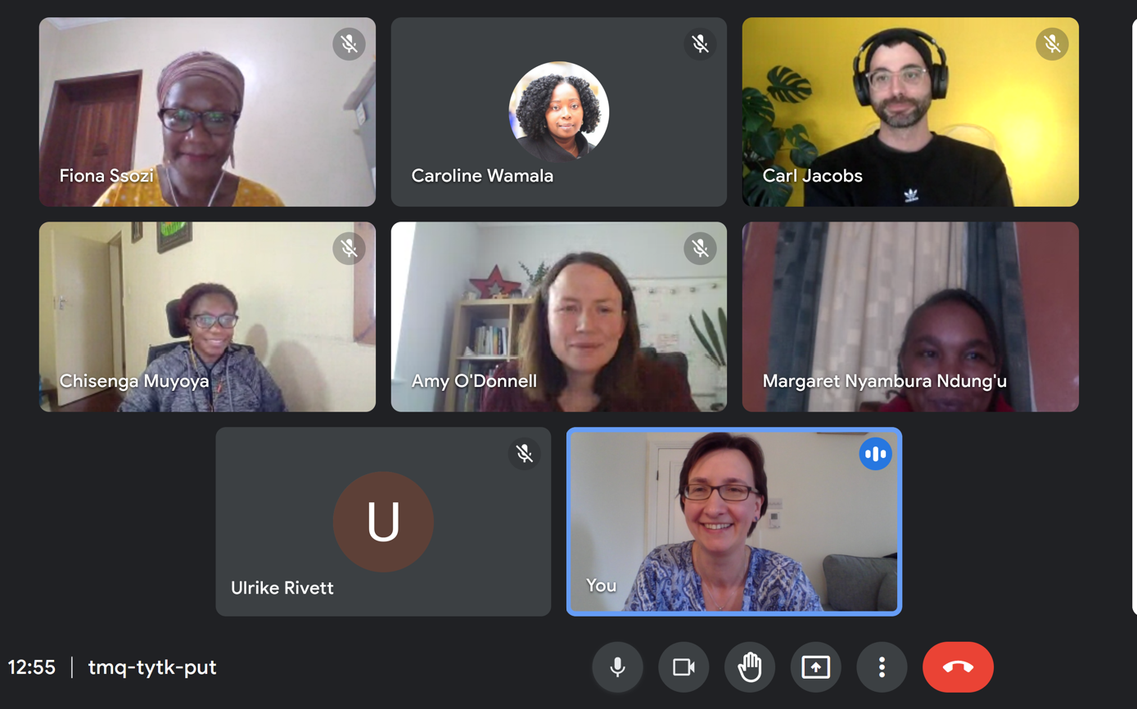The width and height of the screenshot is (1137, 709).
Task: Click the muted mic icon on Amy O'Donnell's tile
Action: click(x=700, y=249)
